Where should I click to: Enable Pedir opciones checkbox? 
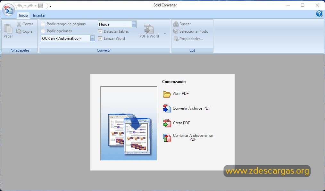coord(43,31)
